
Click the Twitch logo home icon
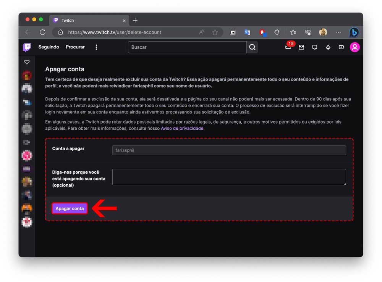point(27,47)
